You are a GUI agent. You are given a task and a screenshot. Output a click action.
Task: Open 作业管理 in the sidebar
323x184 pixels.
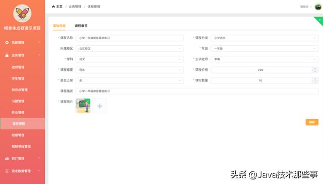pyautogui.click(x=18, y=113)
